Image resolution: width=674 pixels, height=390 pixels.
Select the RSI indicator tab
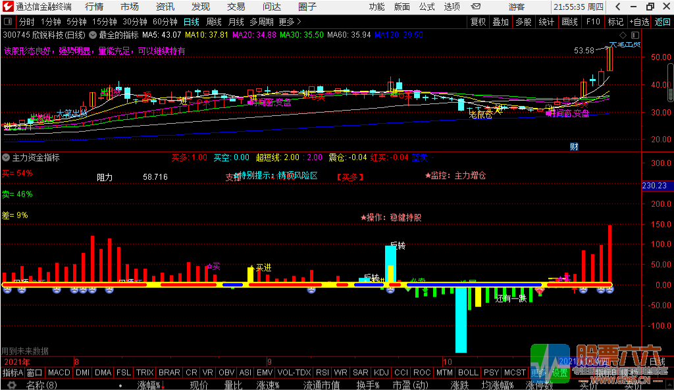click(323, 373)
